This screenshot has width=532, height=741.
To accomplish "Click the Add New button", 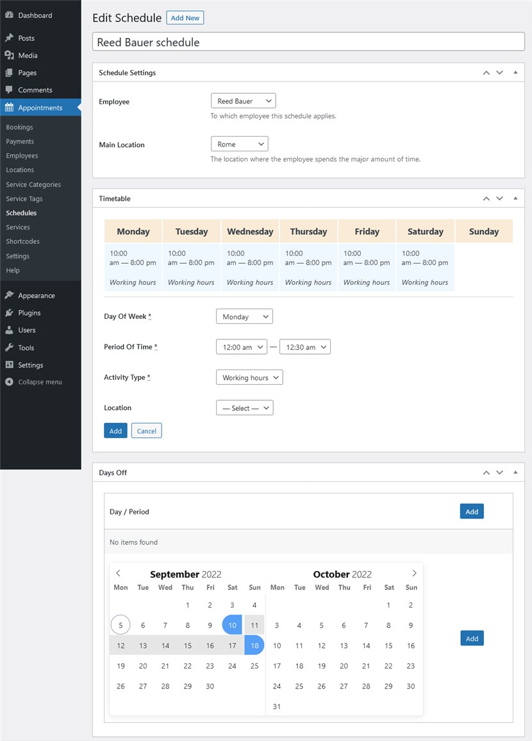I will pyautogui.click(x=185, y=18).
